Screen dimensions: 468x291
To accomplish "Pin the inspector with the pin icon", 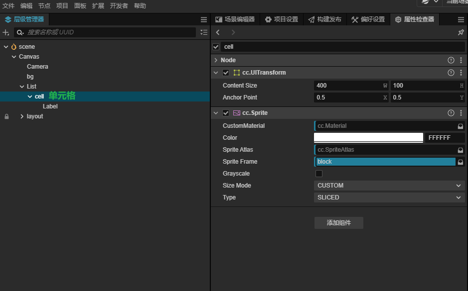I will [461, 32].
